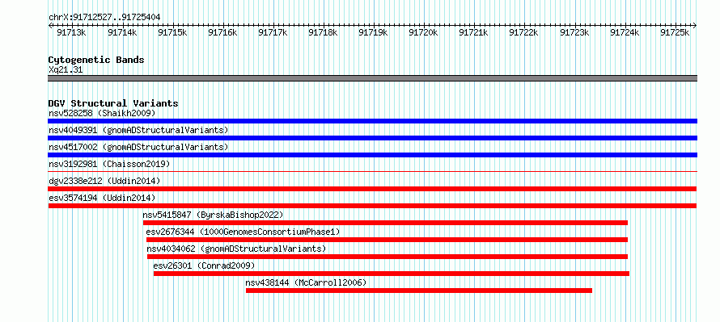Select the esv26301 (Conrad2009) red bar
This screenshot has height=322, width=720.
click(x=392, y=274)
